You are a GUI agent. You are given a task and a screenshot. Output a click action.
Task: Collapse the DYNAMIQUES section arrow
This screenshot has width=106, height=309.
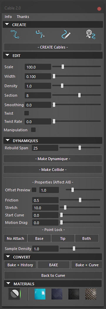coord(8,140)
